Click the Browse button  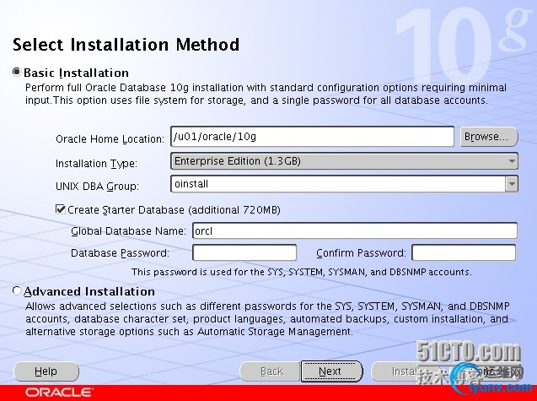489,137
